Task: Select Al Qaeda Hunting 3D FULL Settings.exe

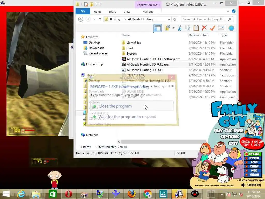Action: click(x=153, y=59)
